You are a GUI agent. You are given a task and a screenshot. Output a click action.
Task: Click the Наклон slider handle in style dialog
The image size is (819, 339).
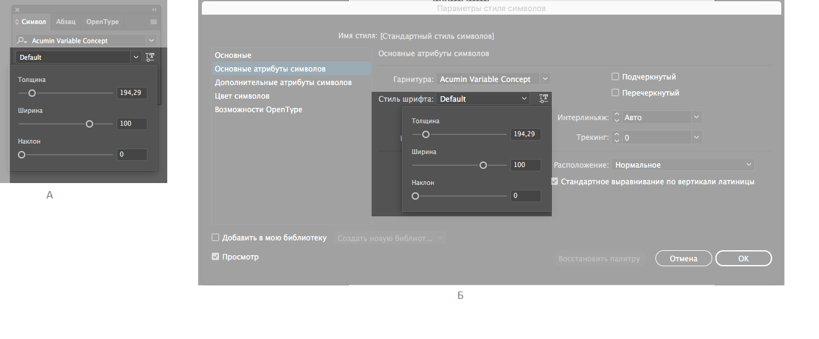pos(415,196)
